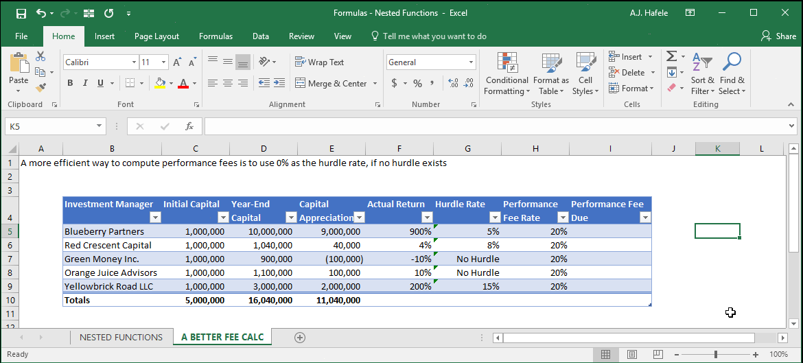803x363 pixels.
Task: Open the General number format dropdown
Action: (x=471, y=62)
